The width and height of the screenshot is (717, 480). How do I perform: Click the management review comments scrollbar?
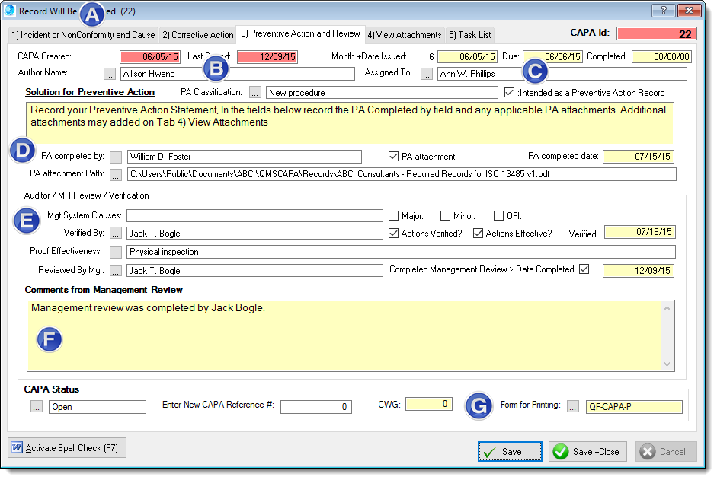pyautogui.click(x=668, y=335)
